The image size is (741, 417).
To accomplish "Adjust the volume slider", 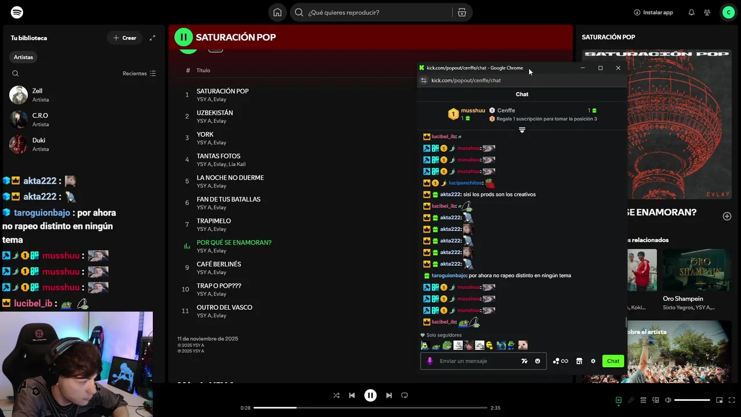I will tap(692, 400).
